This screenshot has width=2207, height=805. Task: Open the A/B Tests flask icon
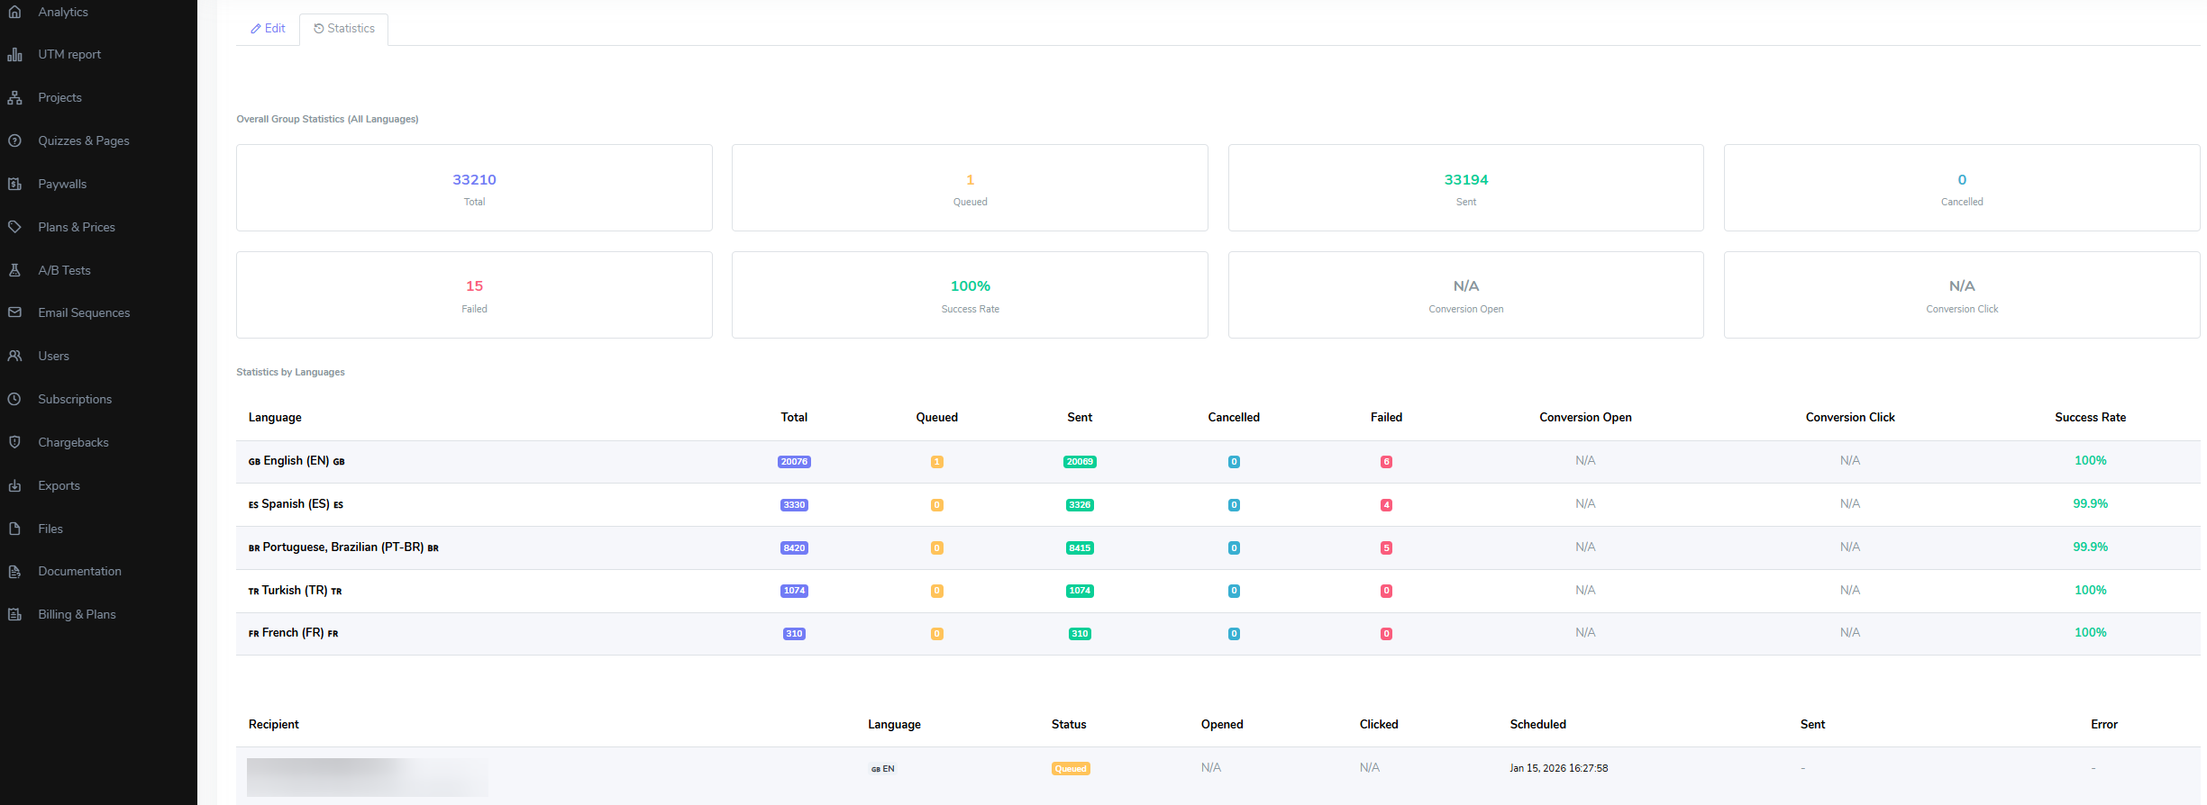(x=14, y=270)
